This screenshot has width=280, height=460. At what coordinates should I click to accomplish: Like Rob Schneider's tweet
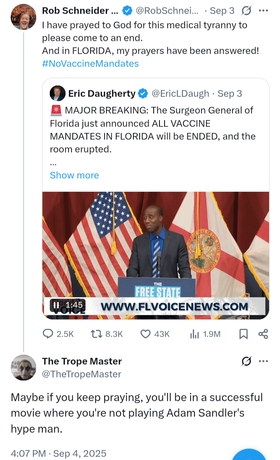(145, 334)
